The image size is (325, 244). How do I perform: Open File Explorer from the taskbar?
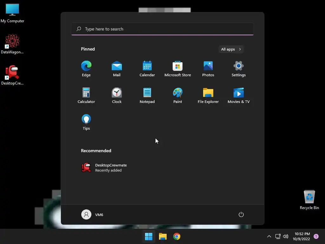[x=163, y=236]
